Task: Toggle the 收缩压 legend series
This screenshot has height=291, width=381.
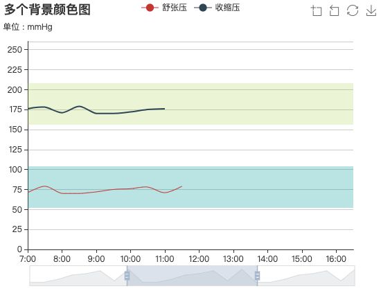Action: pyautogui.click(x=217, y=8)
